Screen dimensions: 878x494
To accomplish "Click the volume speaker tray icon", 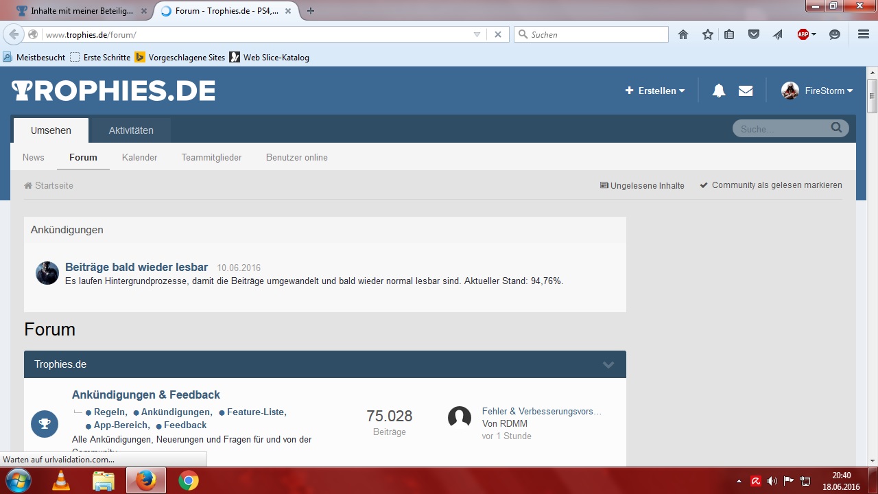I will coord(772,481).
